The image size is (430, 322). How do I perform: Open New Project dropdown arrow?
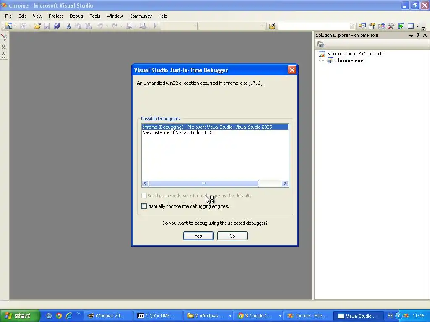(16, 26)
